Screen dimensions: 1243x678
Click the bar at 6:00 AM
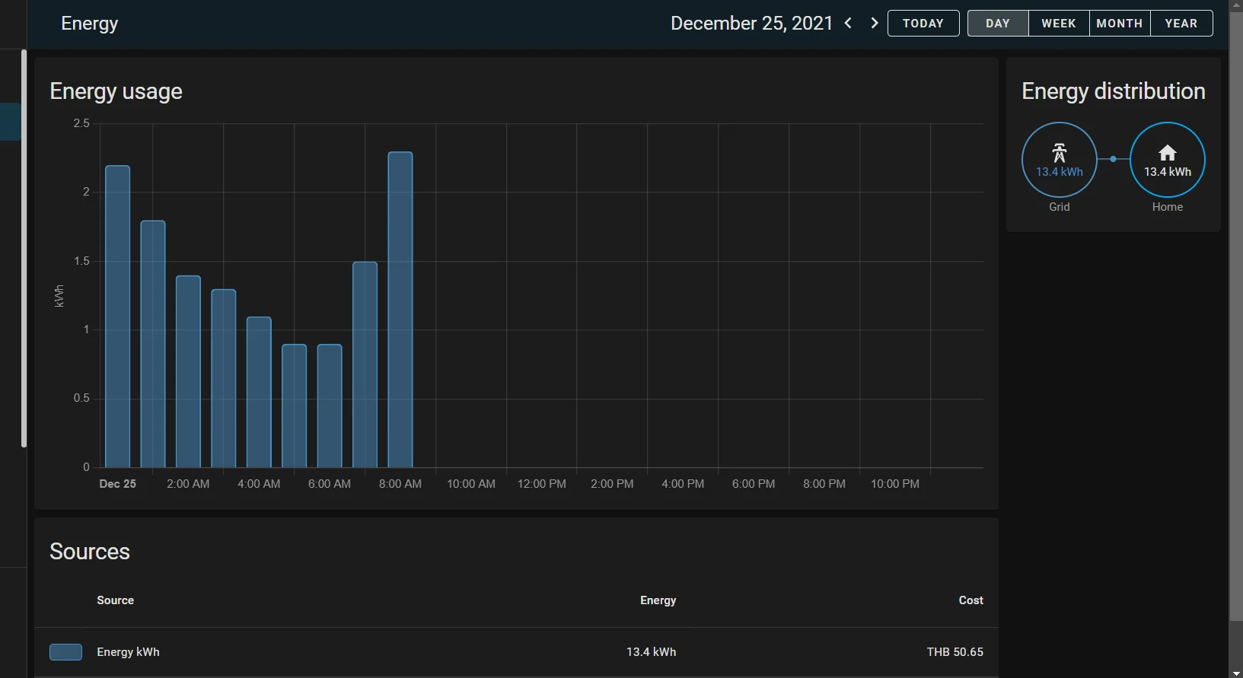(x=330, y=406)
